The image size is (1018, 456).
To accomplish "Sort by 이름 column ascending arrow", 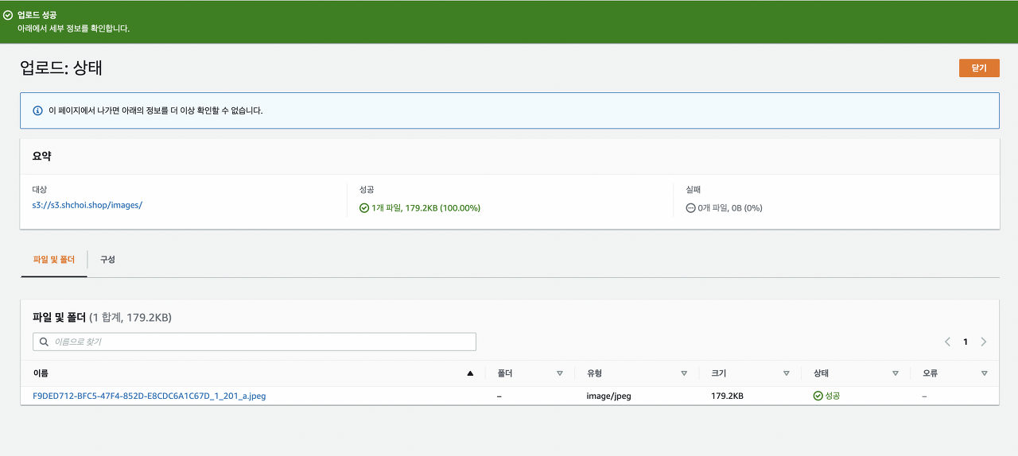I will [470, 373].
